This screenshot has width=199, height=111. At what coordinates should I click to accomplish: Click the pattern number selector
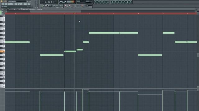click(x=61, y=6)
